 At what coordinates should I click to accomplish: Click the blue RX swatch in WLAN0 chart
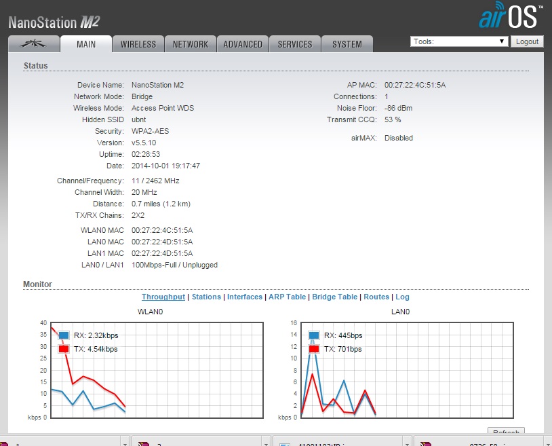(64, 335)
